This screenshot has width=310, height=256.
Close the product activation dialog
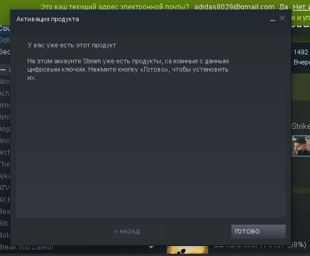tap(282, 18)
